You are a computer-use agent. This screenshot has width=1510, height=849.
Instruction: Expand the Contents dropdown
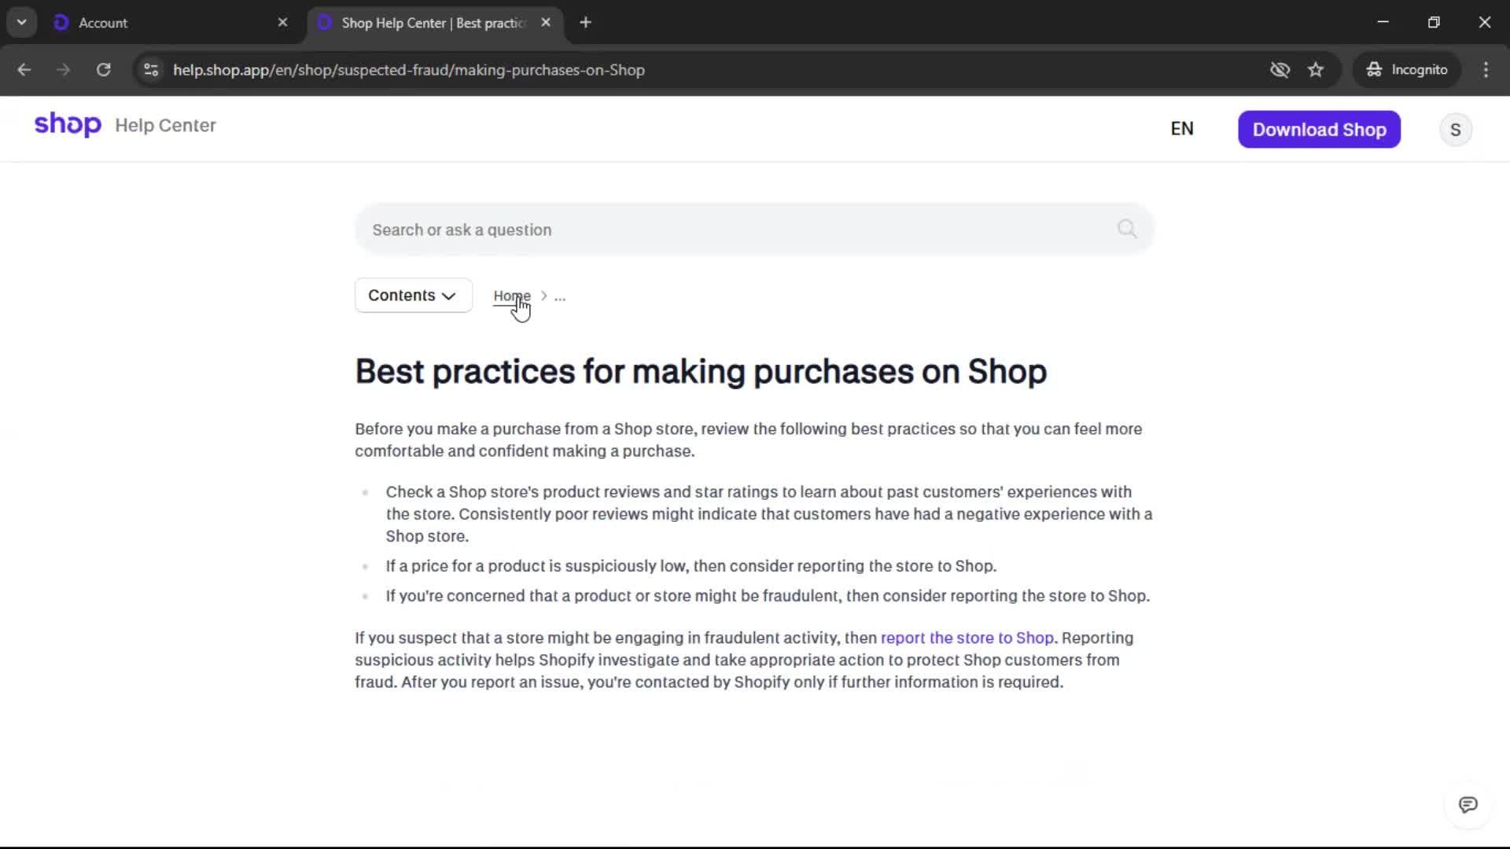coord(413,296)
